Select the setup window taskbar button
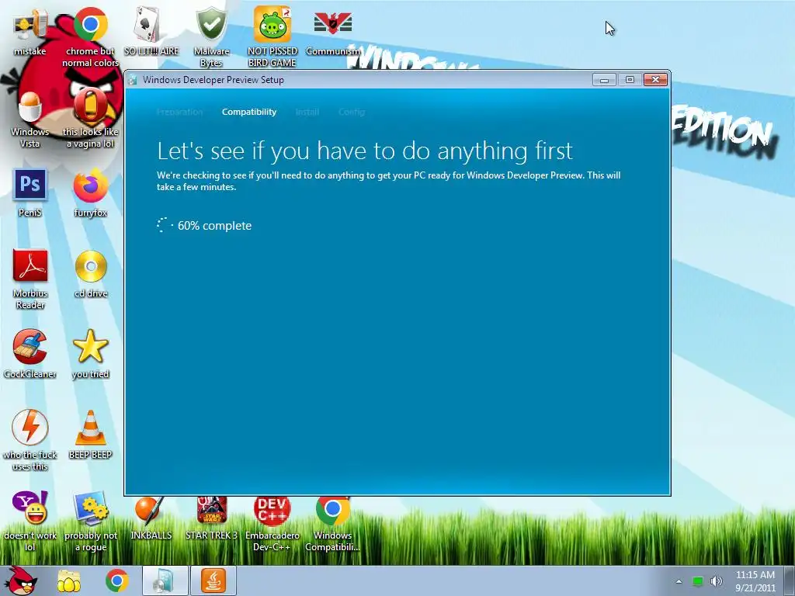 [x=165, y=580]
